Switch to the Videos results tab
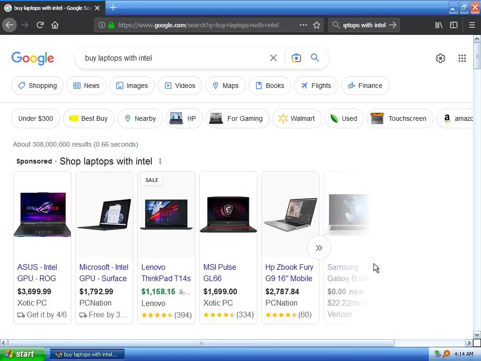The image size is (481, 361). point(180,86)
